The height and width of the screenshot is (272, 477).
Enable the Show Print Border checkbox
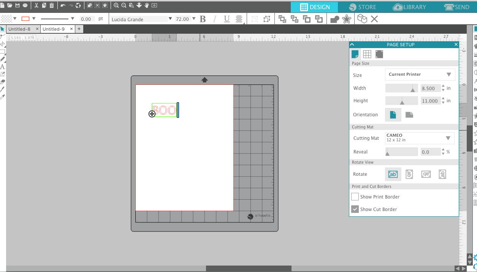(355, 197)
